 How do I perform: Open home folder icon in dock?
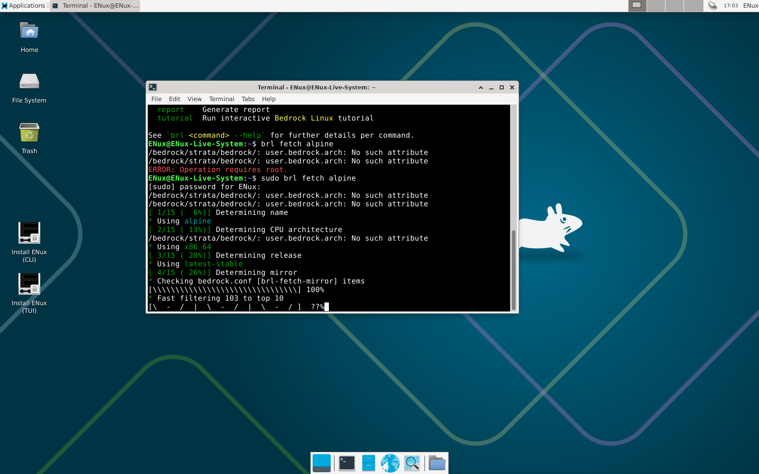pos(437,463)
